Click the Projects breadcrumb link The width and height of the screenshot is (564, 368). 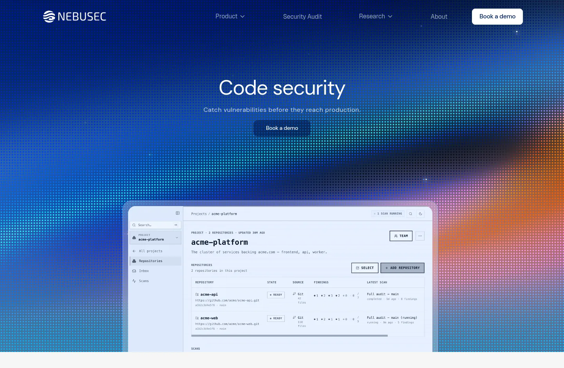[x=199, y=214]
